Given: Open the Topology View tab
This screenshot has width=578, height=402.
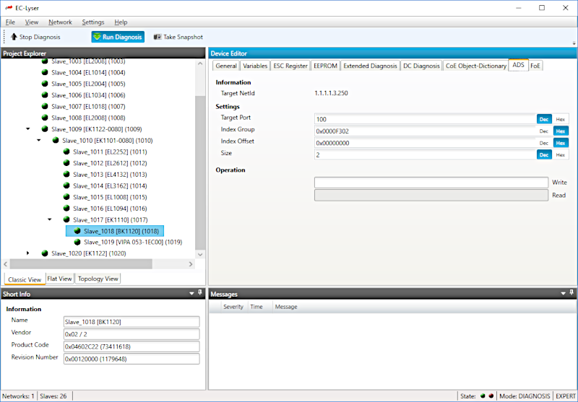Looking at the screenshot, I should [x=98, y=279].
